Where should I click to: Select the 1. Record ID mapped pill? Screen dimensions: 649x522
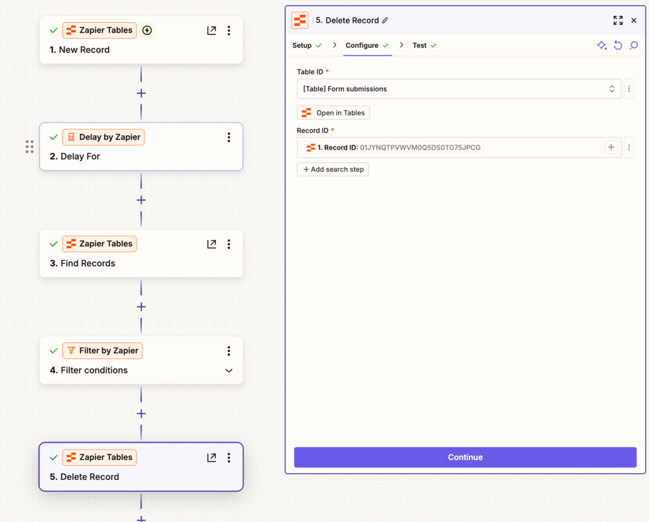[394, 147]
